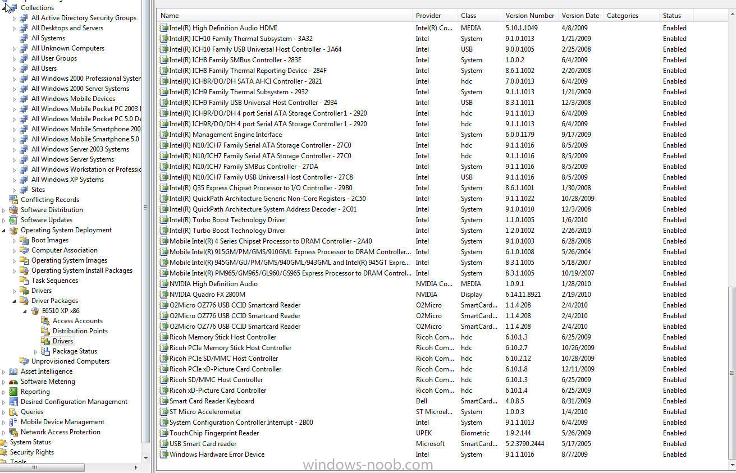This screenshot has height=473, width=736.
Task: Expand the All Desktops and Servers collection
Action: [15, 28]
